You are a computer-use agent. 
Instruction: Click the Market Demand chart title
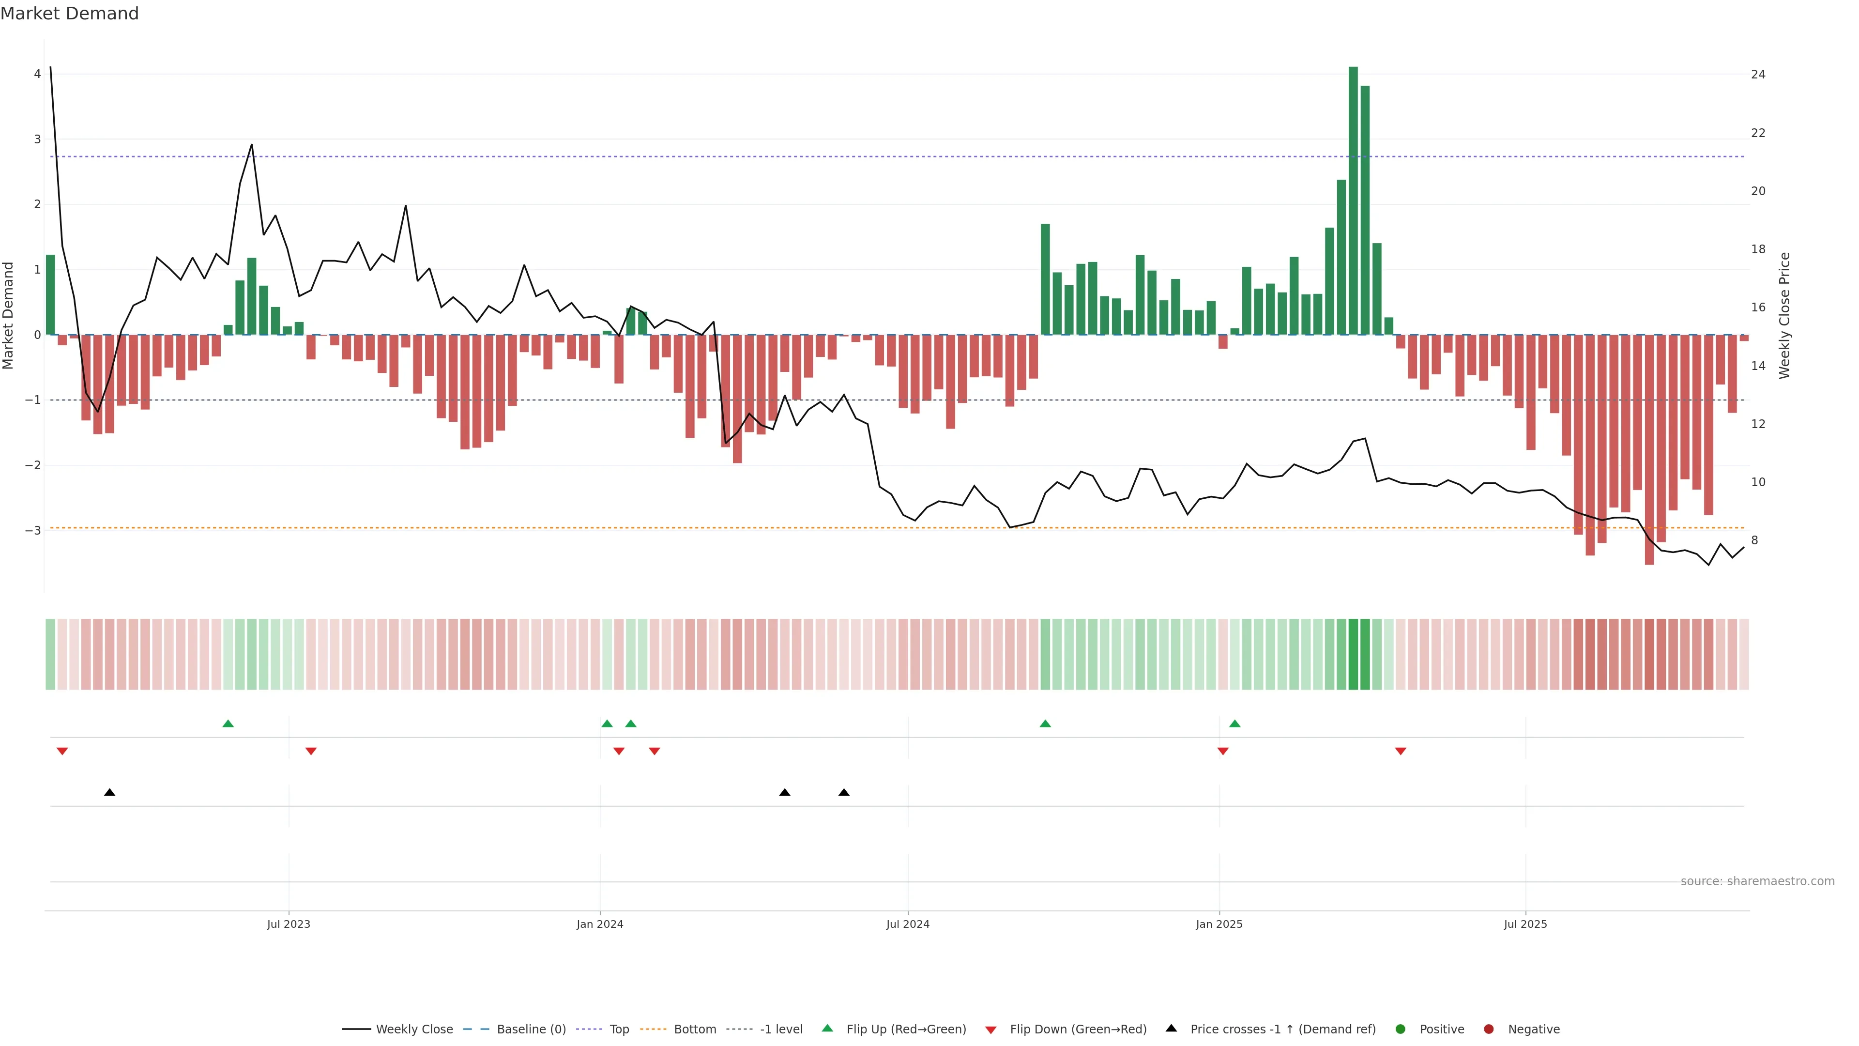coord(69,14)
